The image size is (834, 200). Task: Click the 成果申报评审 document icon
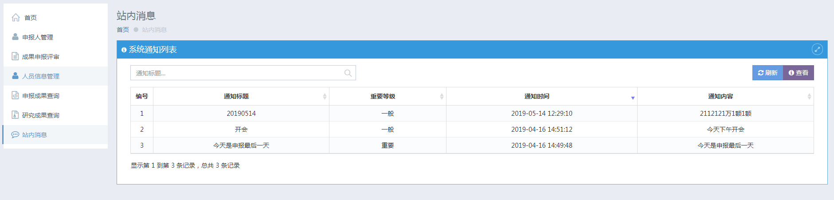[x=15, y=56]
